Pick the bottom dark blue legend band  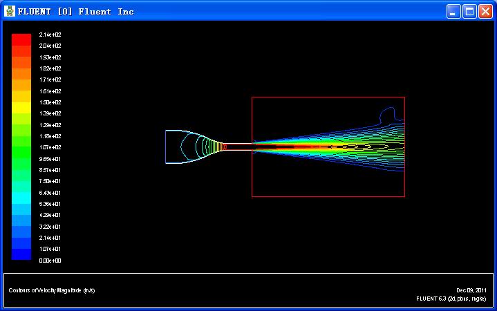pos(21,254)
